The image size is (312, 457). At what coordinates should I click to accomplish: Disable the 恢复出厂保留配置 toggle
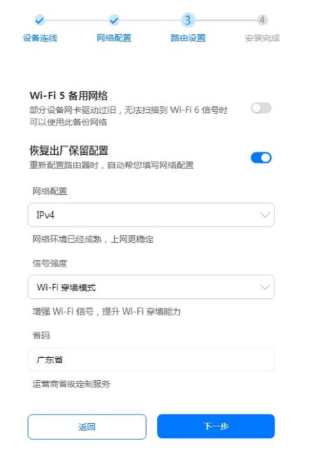pos(261,158)
